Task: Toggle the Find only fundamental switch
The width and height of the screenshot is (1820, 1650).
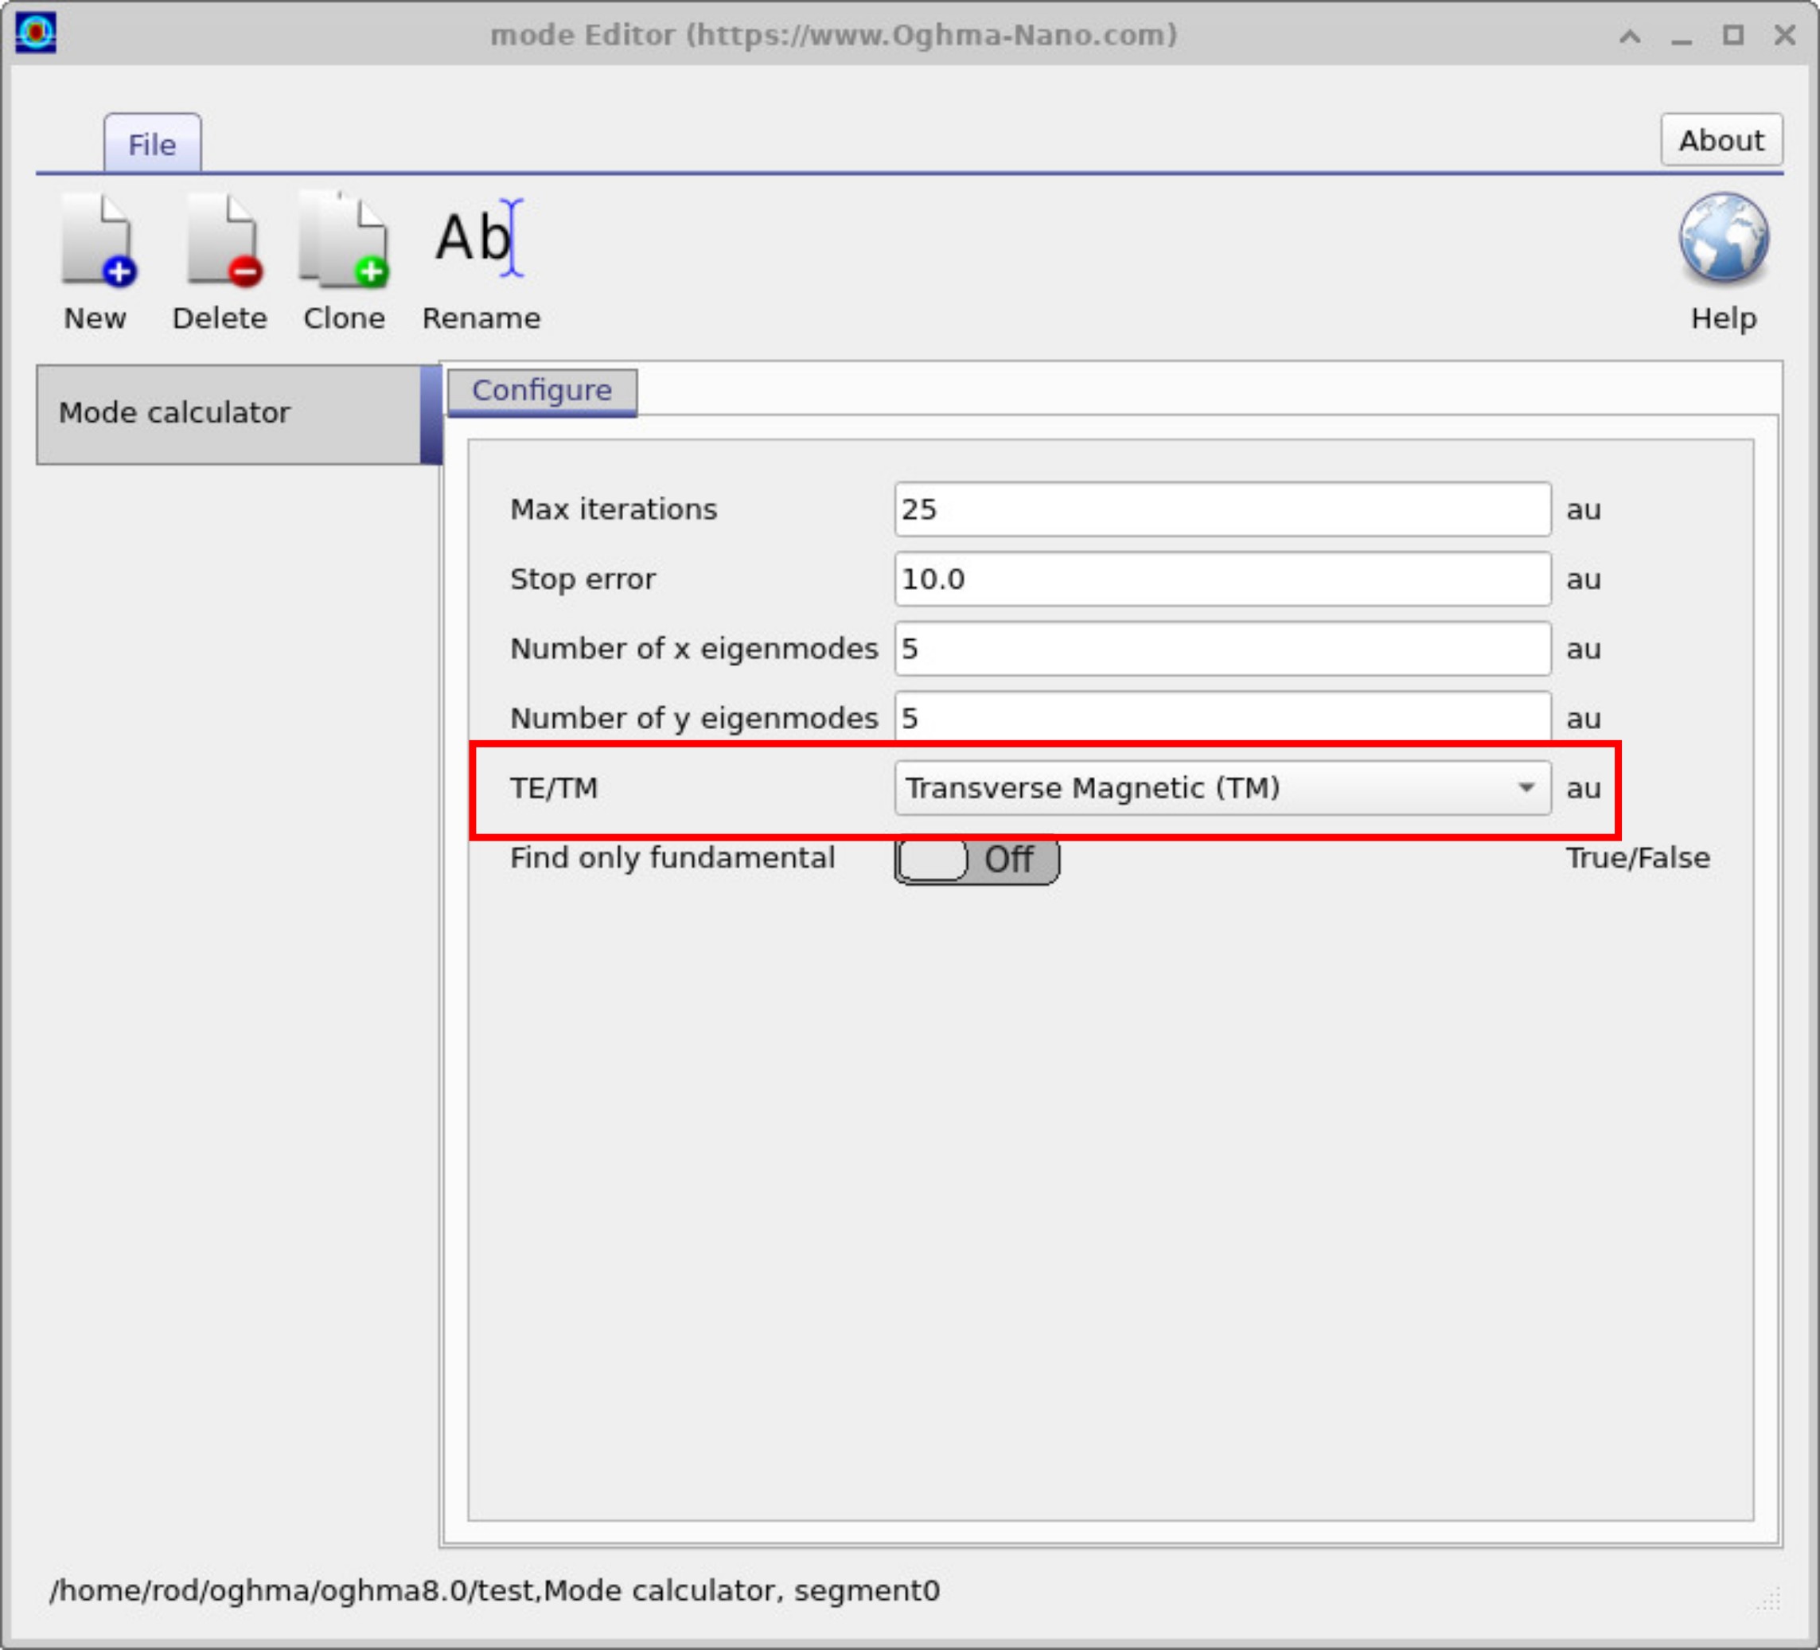Action: (x=976, y=859)
